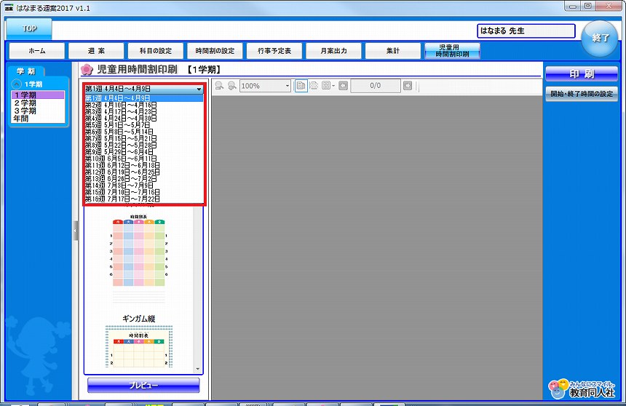This screenshot has height=406, width=626.
Task: Pick 第10週 6月5日～6月11日
Action: coord(143,159)
